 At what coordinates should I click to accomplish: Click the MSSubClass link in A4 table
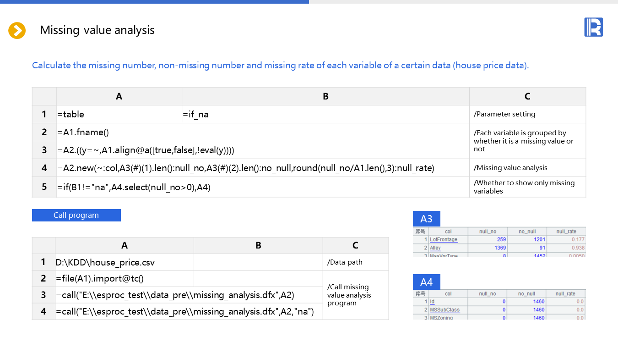tap(445, 310)
